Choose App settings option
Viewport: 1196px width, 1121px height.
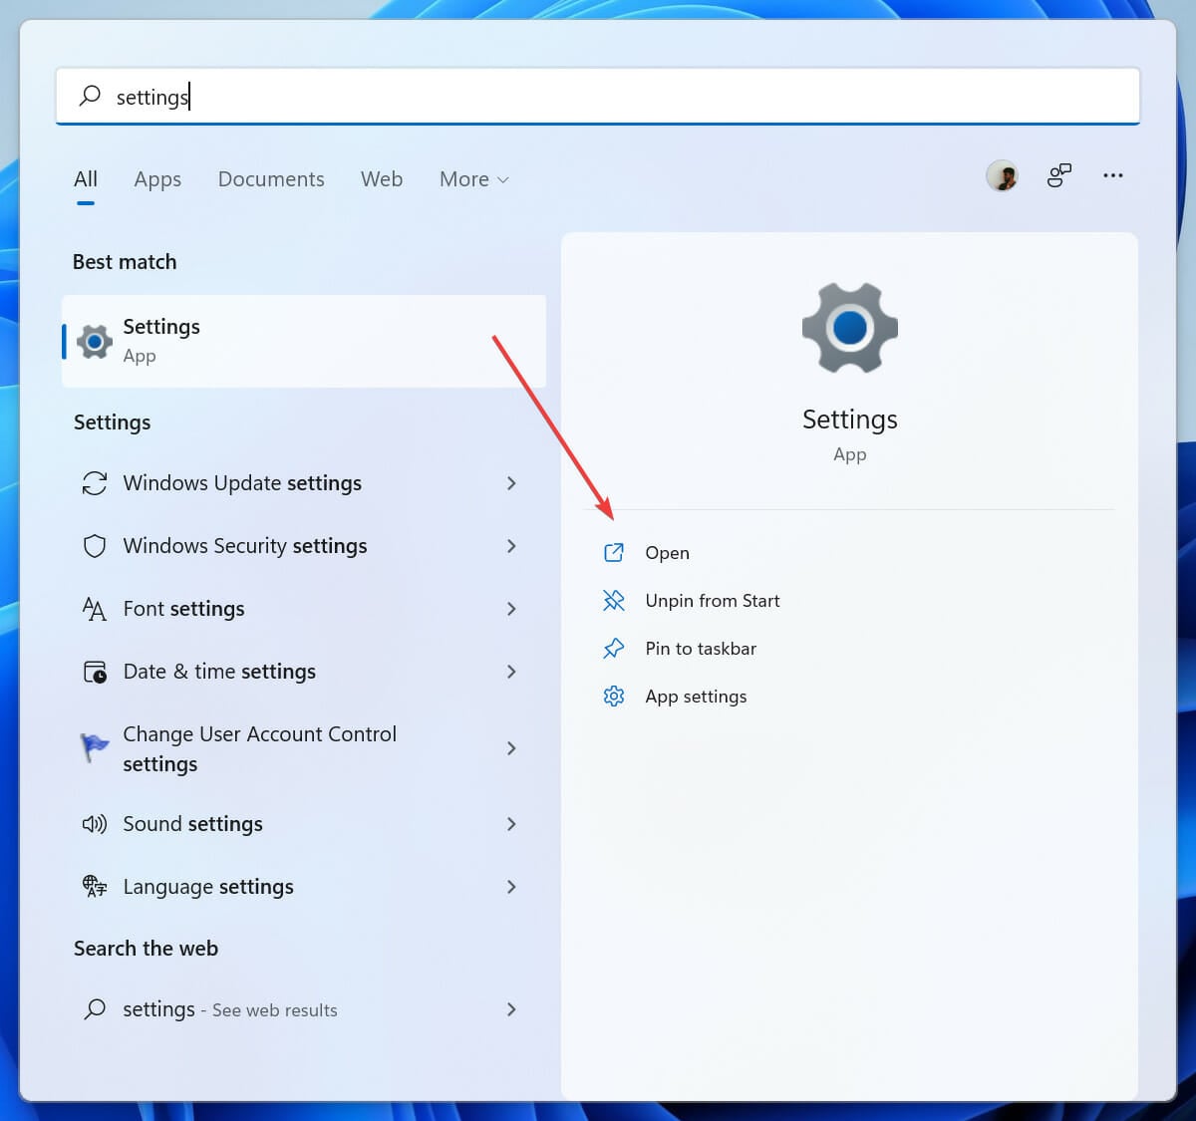(696, 697)
